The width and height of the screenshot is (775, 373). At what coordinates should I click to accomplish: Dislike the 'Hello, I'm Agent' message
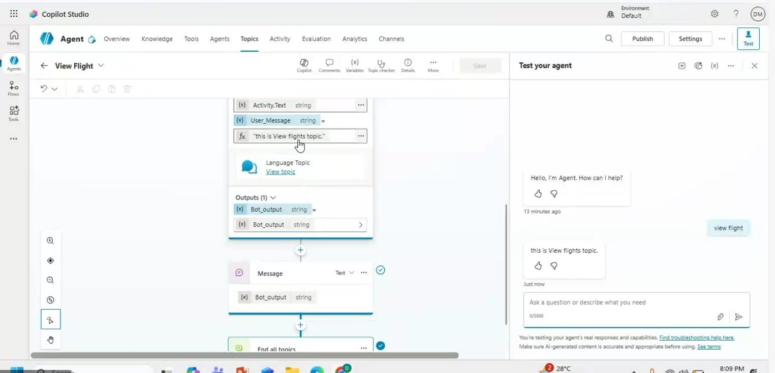(x=554, y=193)
